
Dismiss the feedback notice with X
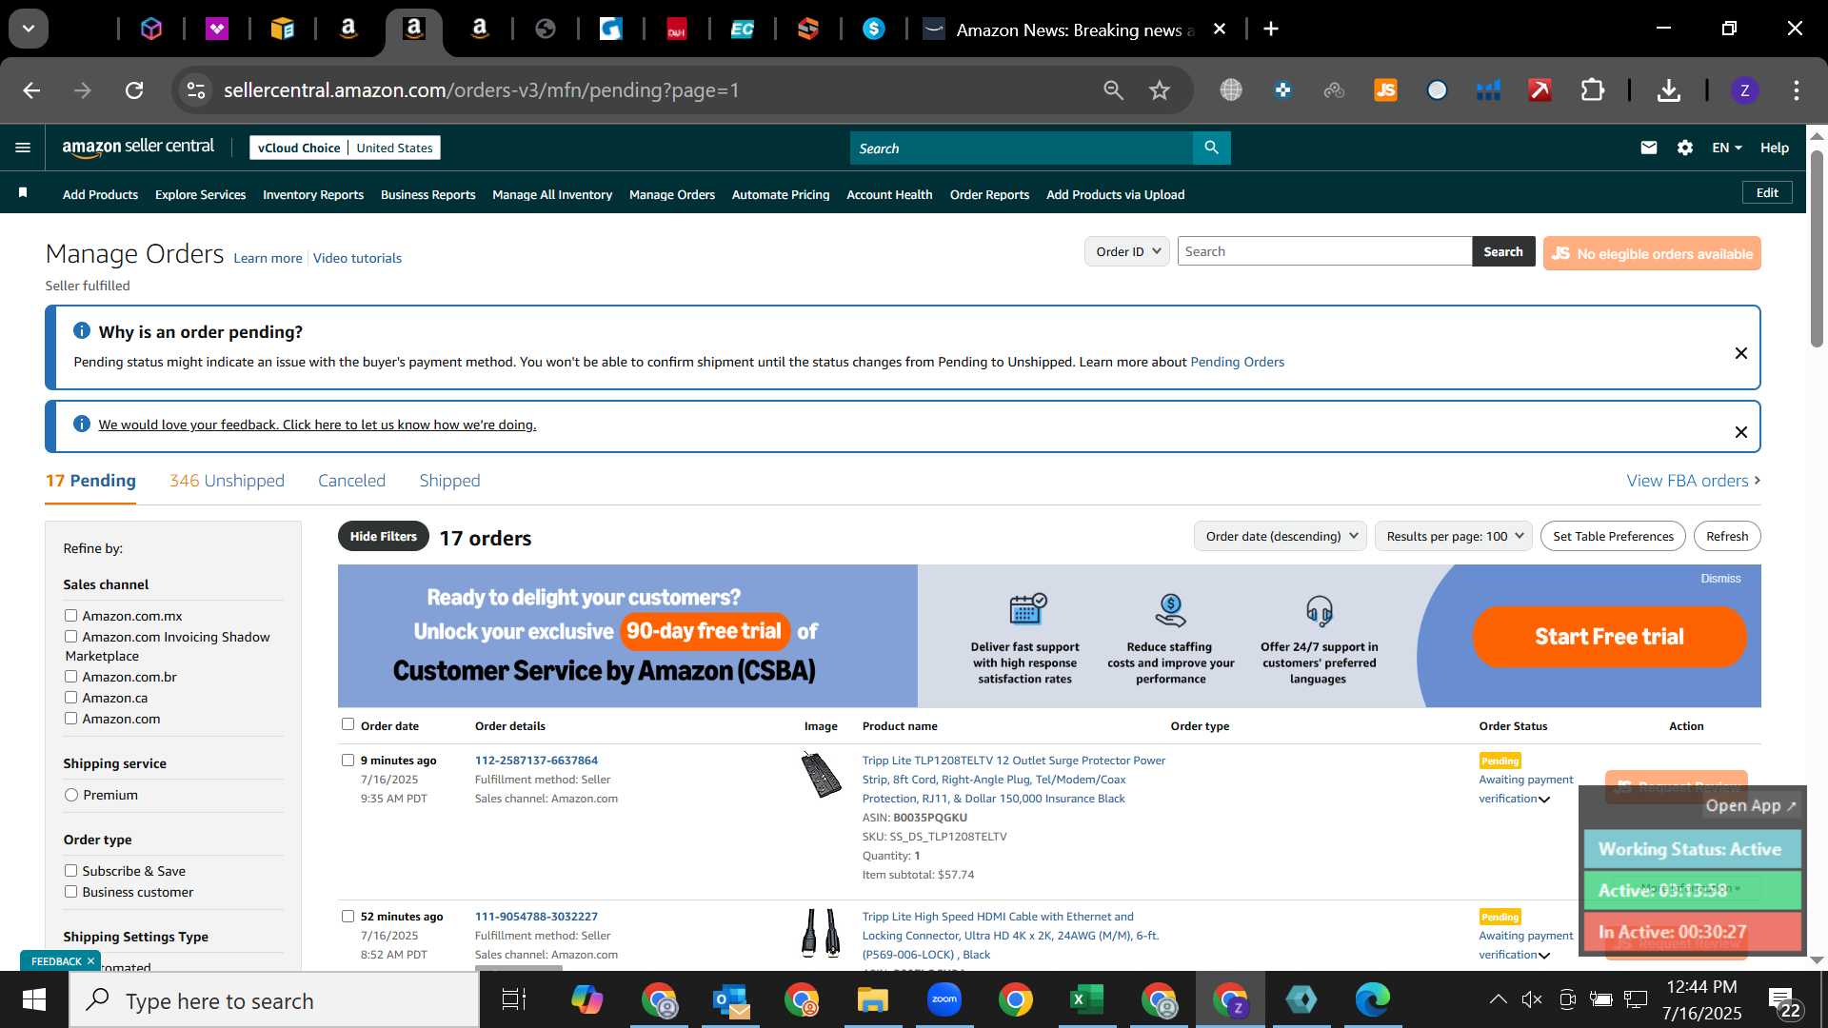[x=1740, y=432]
